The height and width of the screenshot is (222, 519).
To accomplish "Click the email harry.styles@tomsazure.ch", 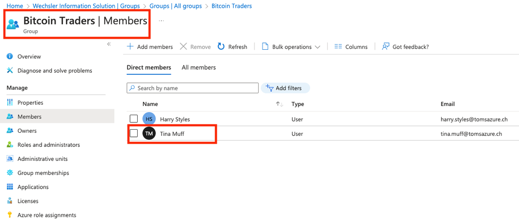I will (x=474, y=119).
